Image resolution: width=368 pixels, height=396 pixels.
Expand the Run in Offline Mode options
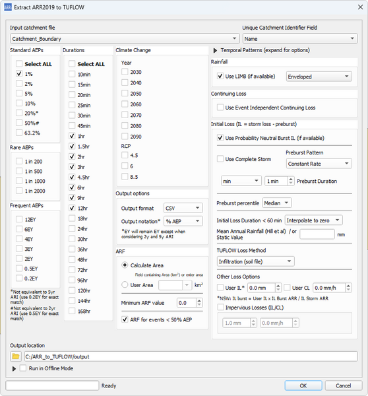coord(14,369)
